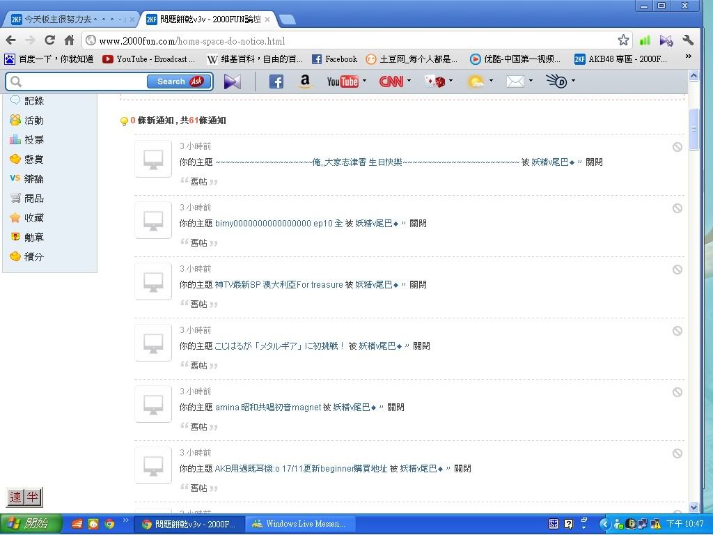The width and height of the screenshot is (713, 535).
Task: Open the CNN toolbar dropdown
Action: [409, 82]
